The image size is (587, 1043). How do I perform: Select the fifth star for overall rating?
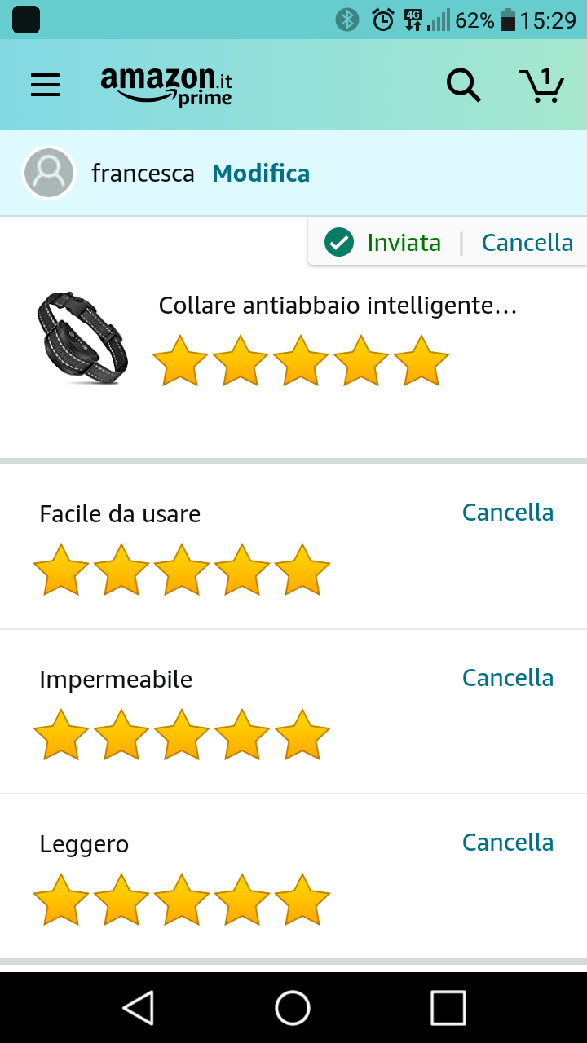pos(421,361)
